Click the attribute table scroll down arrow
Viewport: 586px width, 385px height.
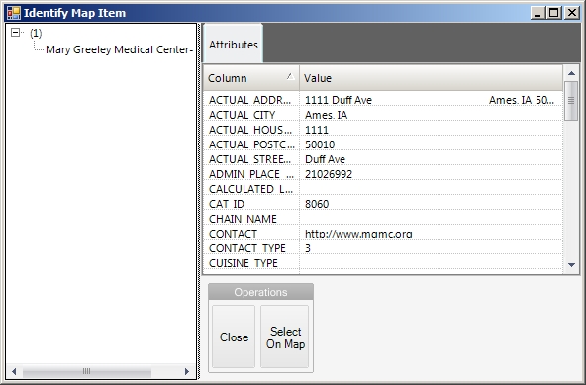571,265
